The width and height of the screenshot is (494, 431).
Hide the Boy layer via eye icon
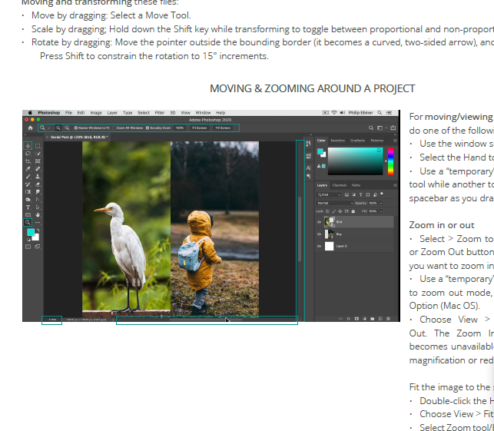[319, 234]
